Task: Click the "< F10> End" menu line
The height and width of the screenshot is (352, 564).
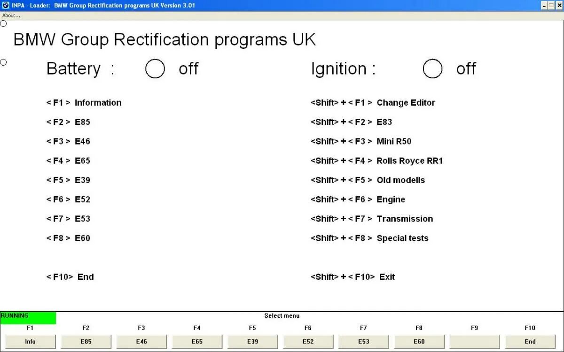Action: [x=70, y=277]
